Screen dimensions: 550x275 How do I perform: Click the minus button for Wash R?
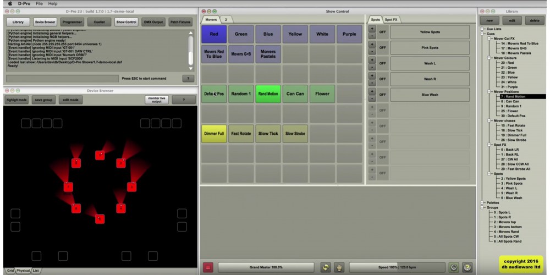click(372, 82)
